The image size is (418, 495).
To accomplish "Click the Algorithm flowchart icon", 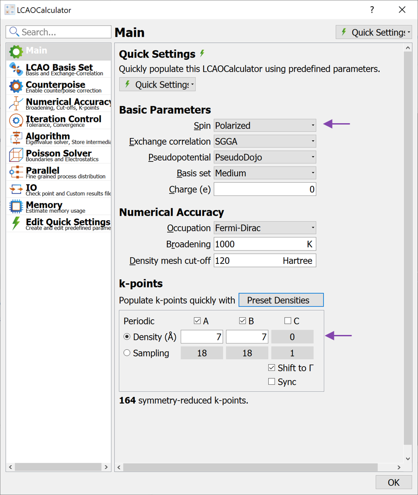I will [16, 138].
